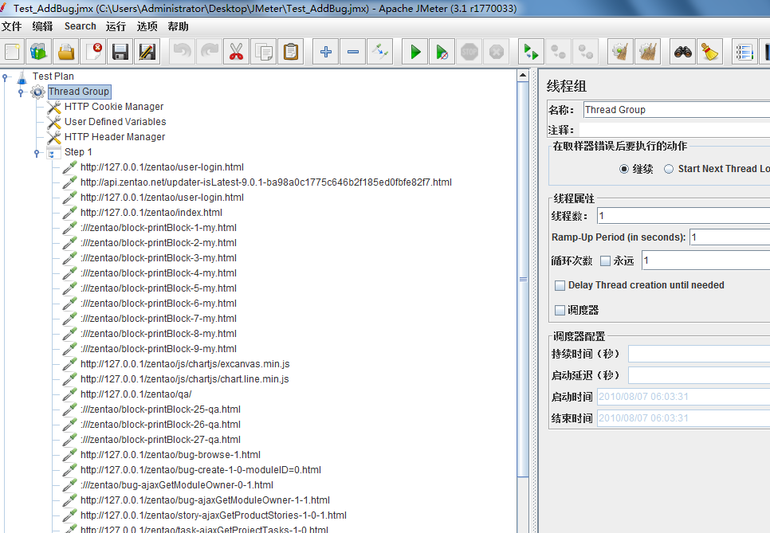This screenshot has width=770, height=533.
Task: Click the 线程数 thread count field
Action: (684, 216)
